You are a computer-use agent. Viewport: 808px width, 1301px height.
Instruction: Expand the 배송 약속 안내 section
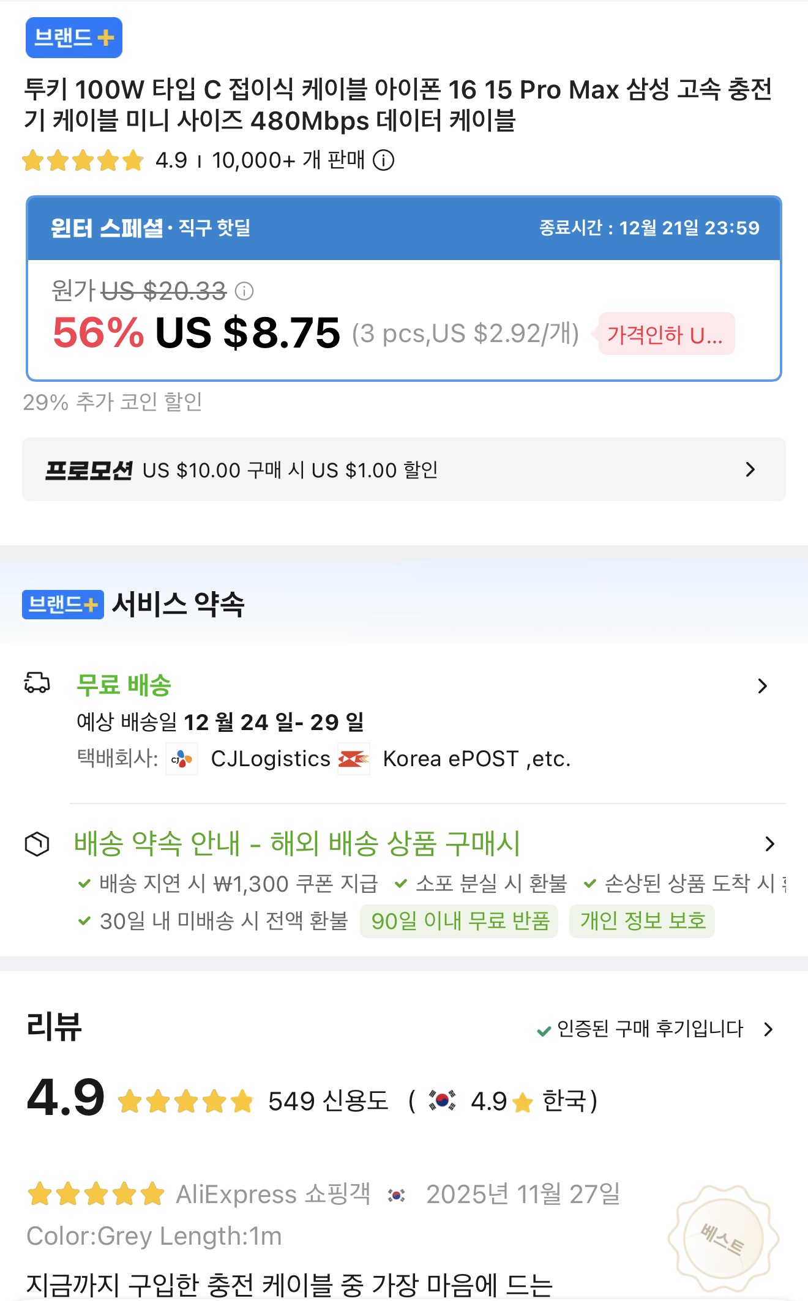tap(770, 844)
